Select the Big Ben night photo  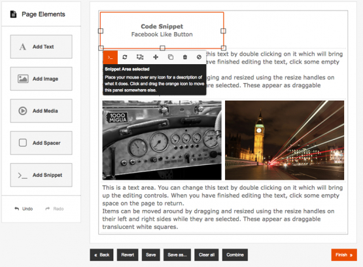coord(285,140)
